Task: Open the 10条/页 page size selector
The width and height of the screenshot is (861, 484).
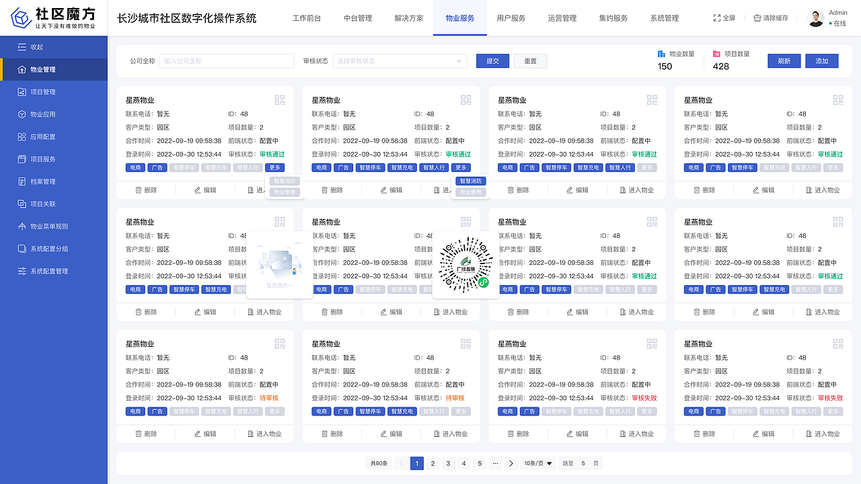Action: tap(537, 463)
